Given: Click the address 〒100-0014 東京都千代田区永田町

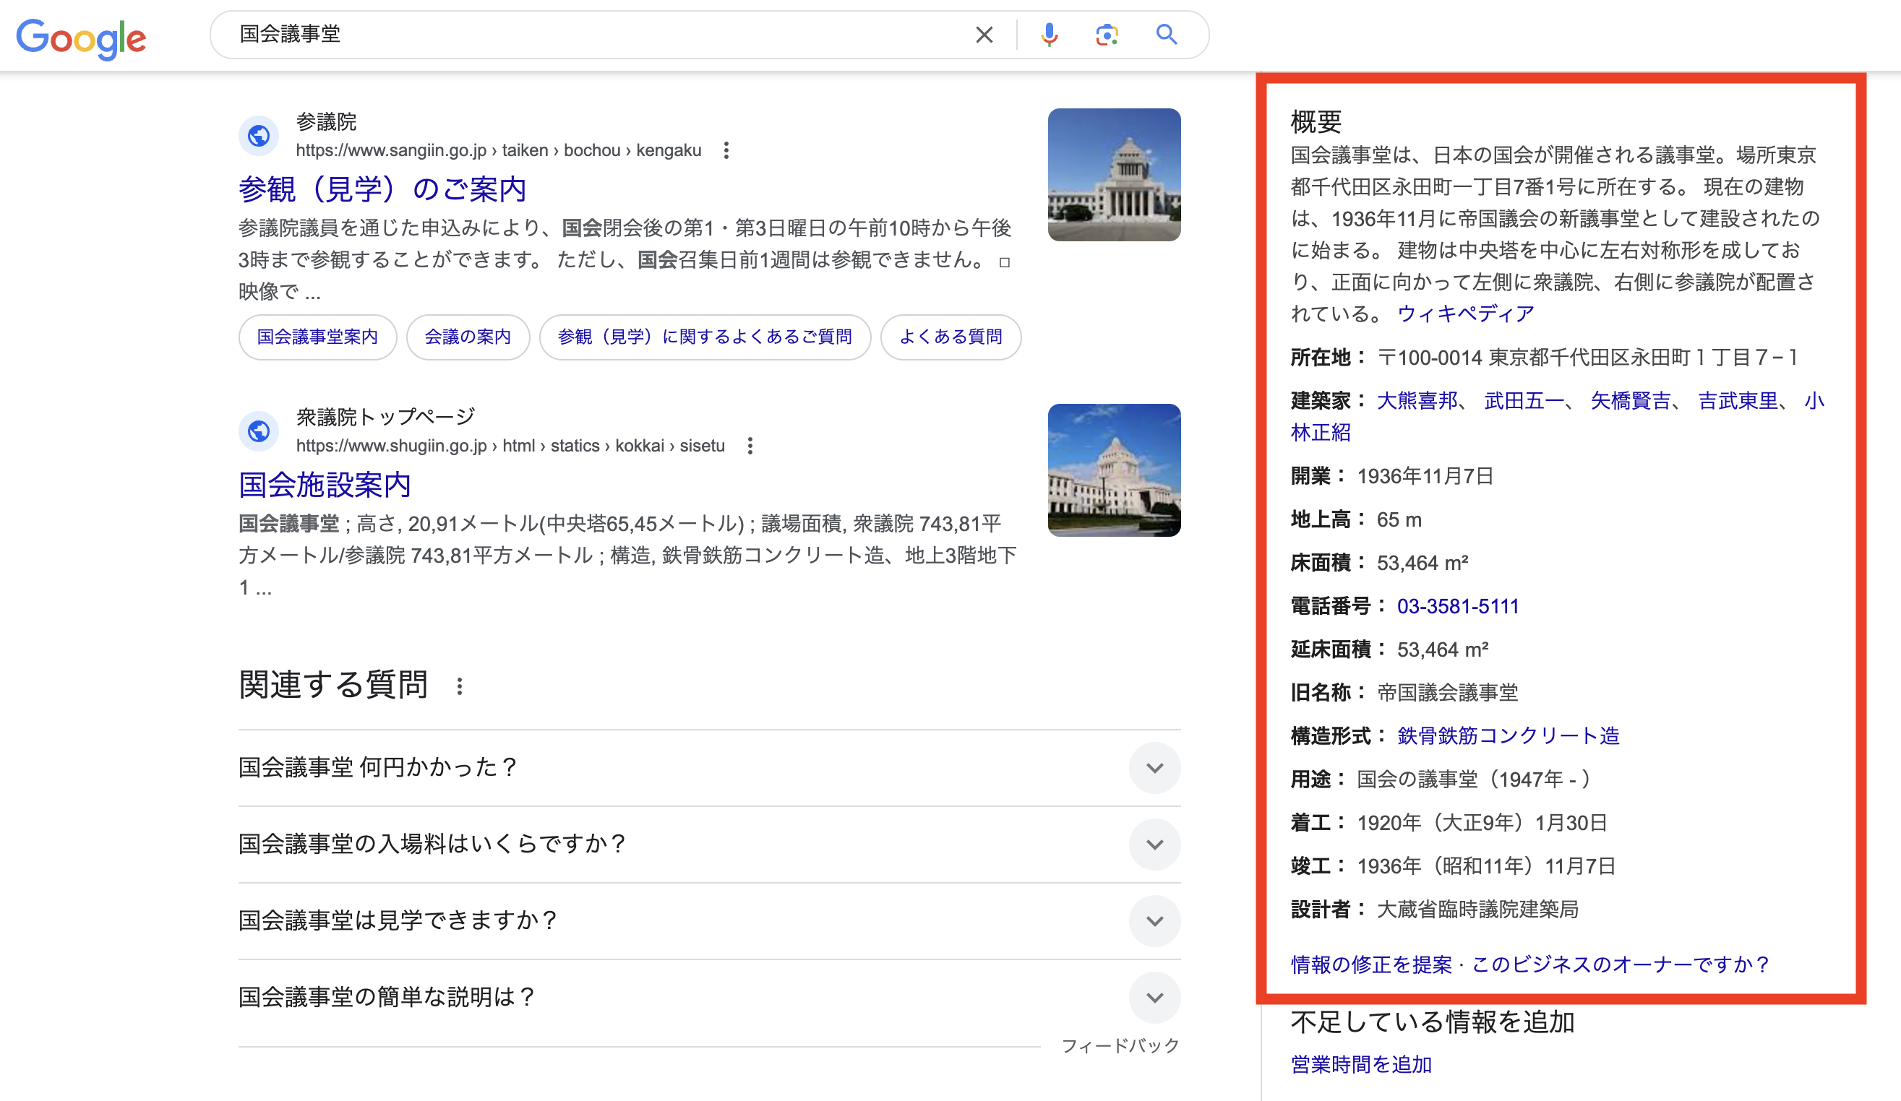Looking at the screenshot, I should pos(1587,358).
